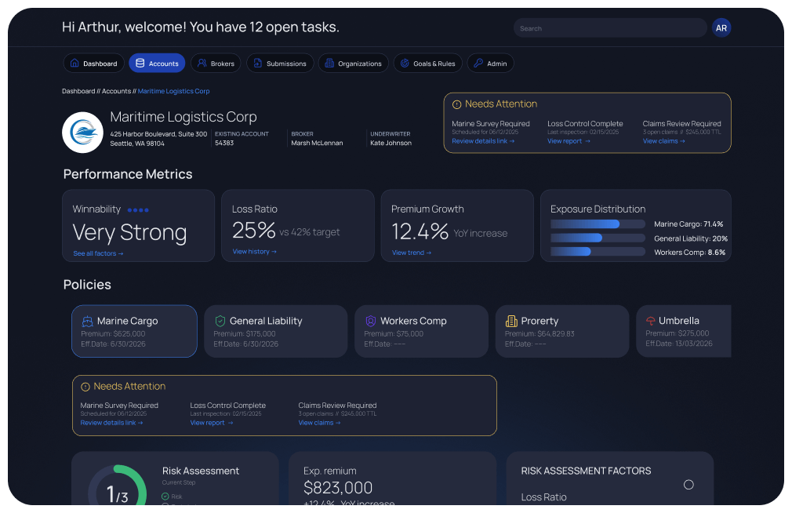
Task: Select the Risk Assessment Factors radio circle
Action: (688, 485)
